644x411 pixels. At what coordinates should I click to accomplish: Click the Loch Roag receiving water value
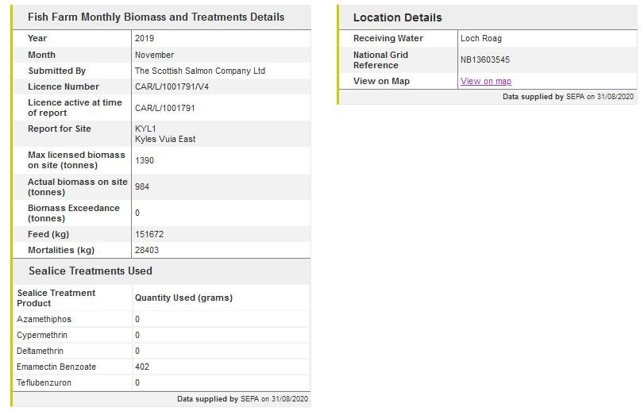tap(480, 38)
